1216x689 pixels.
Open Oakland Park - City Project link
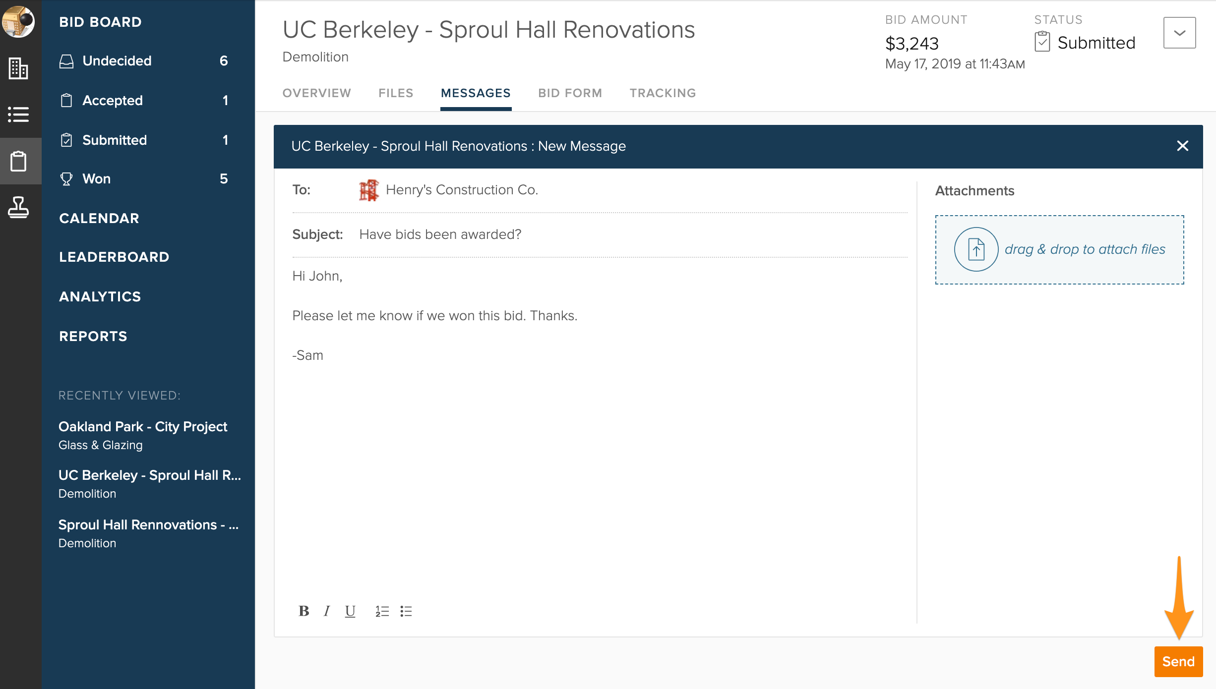pyautogui.click(x=143, y=426)
